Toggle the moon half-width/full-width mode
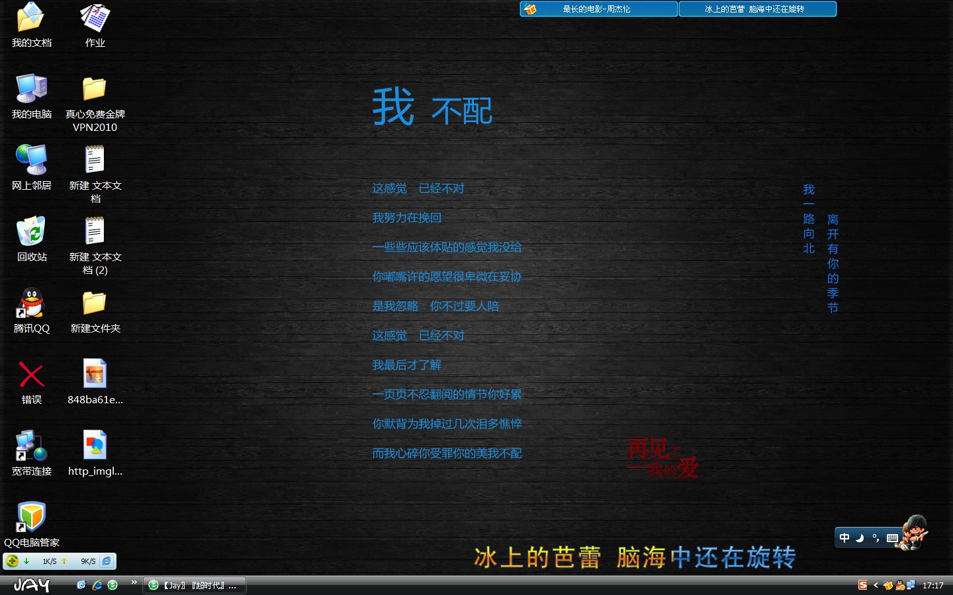 click(860, 538)
